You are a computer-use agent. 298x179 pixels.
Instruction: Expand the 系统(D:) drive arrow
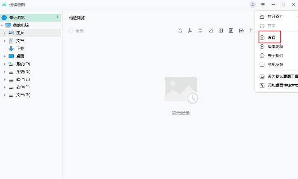[5, 72]
